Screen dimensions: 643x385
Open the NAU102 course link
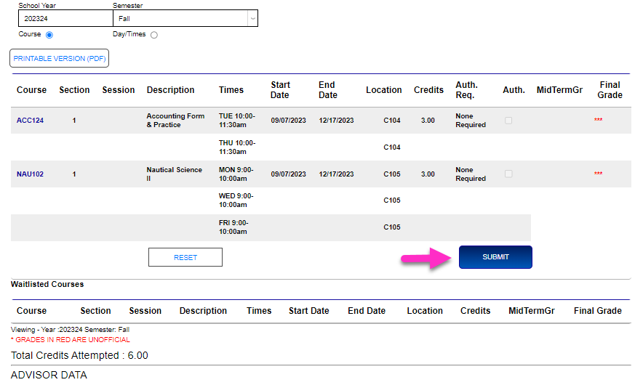[31, 174]
